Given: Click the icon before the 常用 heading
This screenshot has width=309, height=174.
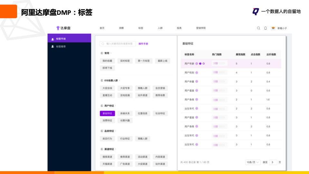Looking at the screenshot, I should (102, 53).
